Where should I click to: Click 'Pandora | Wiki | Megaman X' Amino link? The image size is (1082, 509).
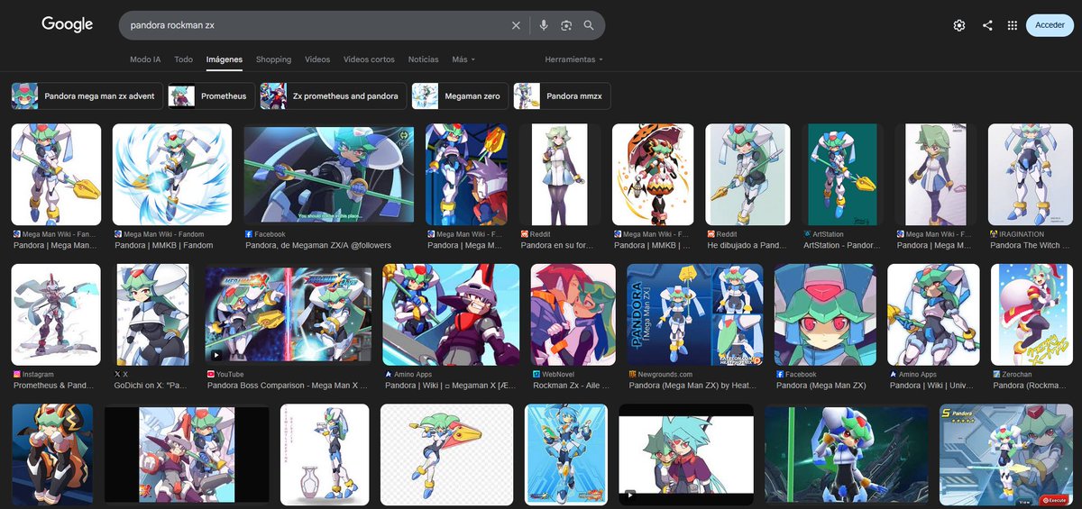coord(451,386)
